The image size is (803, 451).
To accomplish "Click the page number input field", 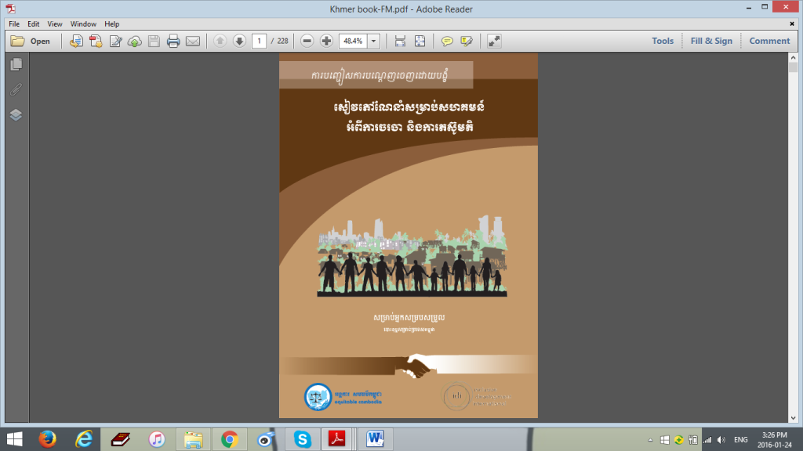I will coord(259,41).
